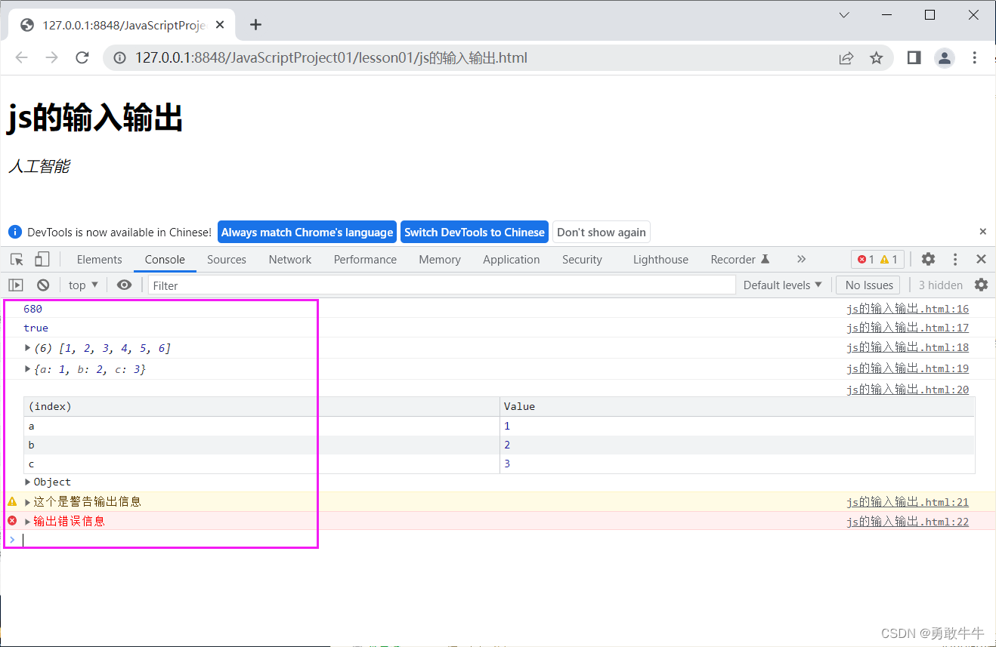The image size is (996, 647).
Task: Select table cell with index b
Action: click(x=261, y=445)
